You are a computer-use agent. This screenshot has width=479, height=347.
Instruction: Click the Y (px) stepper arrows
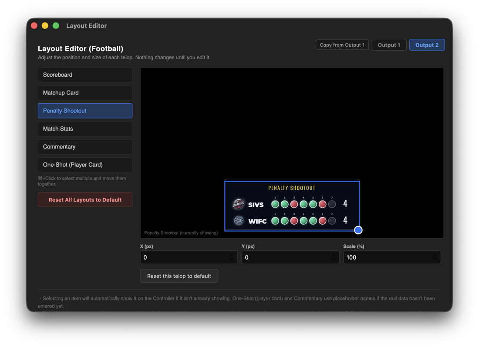[x=333, y=257]
